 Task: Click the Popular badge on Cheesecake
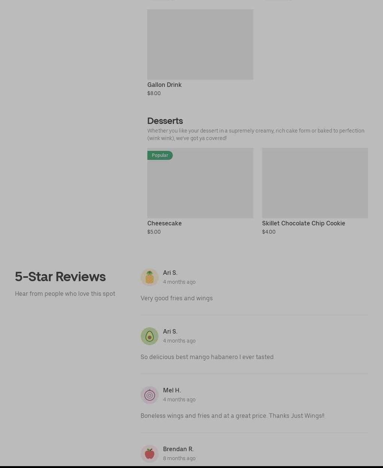pyautogui.click(x=160, y=155)
